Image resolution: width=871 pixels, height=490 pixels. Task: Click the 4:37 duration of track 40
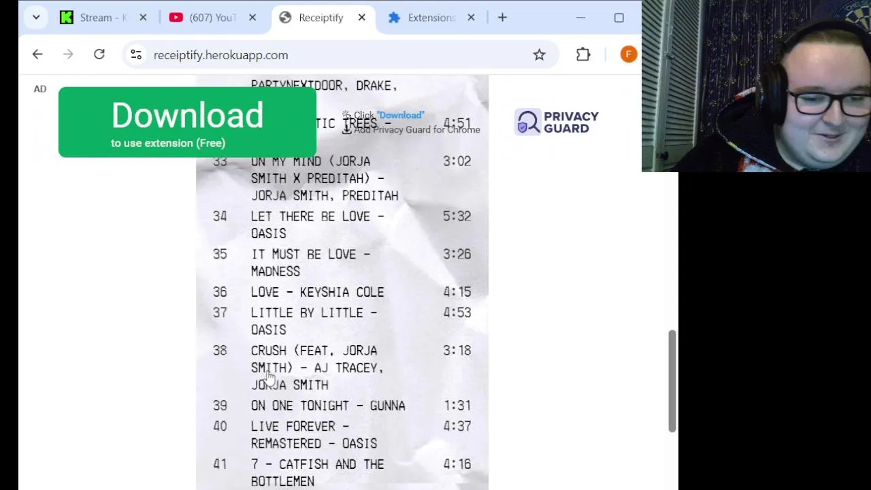coord(457,427)
